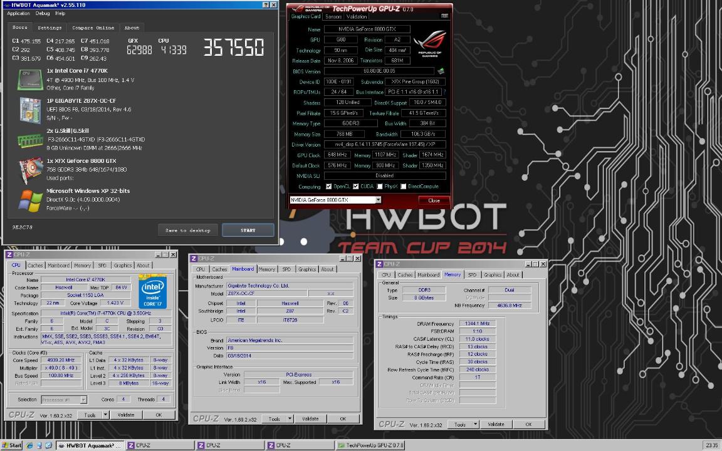Click the Z87X-OC-CF model field in CPU-Z
722x451 pixels.
coord(266,293)
